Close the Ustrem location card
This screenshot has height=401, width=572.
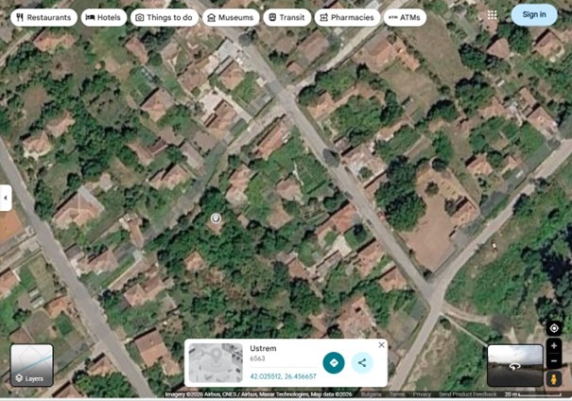point(382,345)
